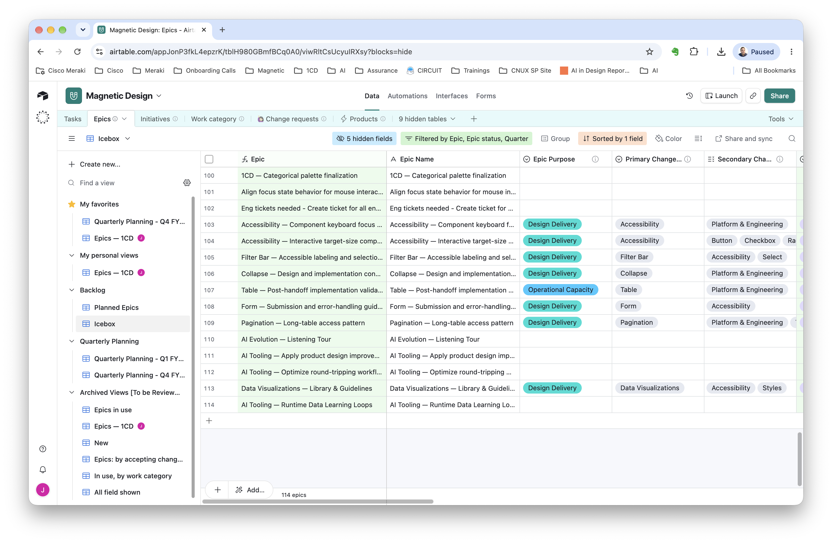Screen dimensions: 832x543
Task: Open the Tasks table tab
Action: pos(73,119)
